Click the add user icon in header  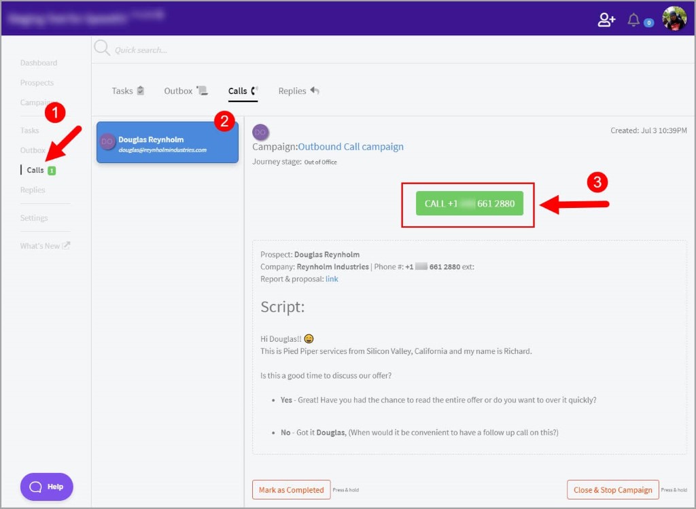tap(606, 20)
